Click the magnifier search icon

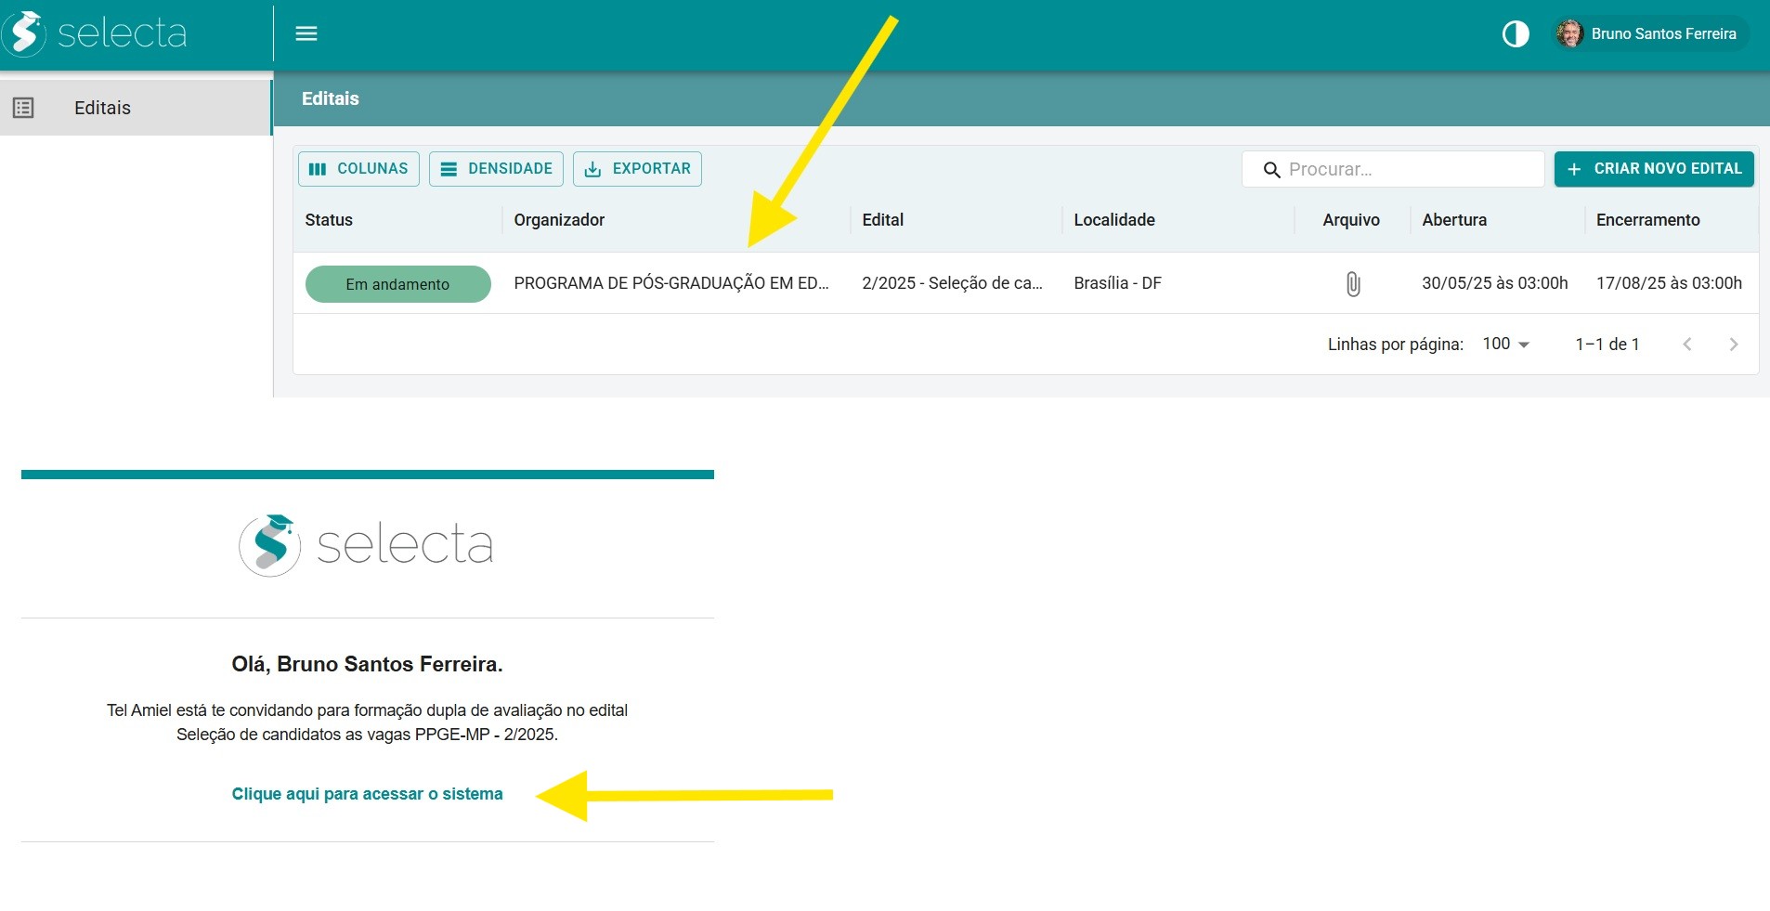tap(1271, 170)
